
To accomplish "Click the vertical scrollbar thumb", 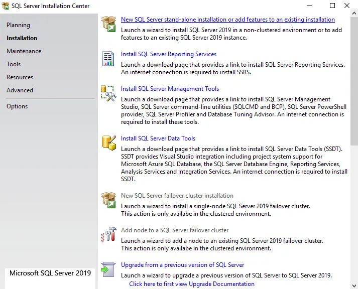I will (354, 81).
